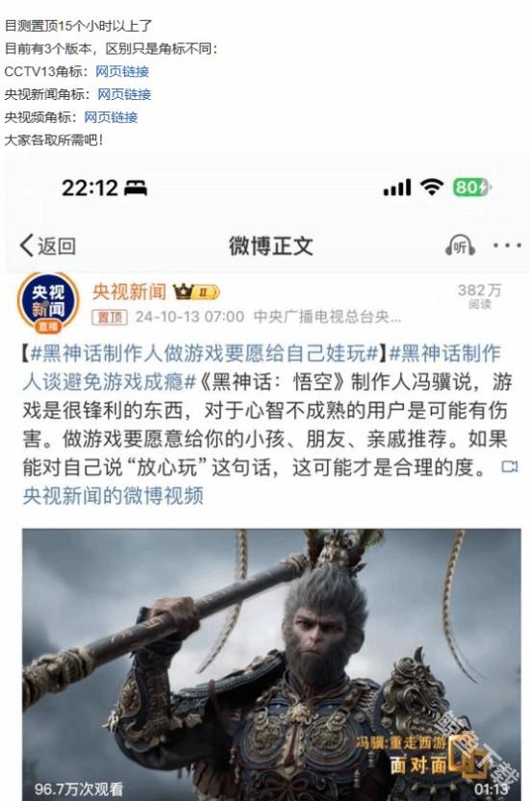This screenshot has height=801, width=529.
Task: Tap the 382万 阅读 read count
Action: pyautogui.click(x=479, y=296)
